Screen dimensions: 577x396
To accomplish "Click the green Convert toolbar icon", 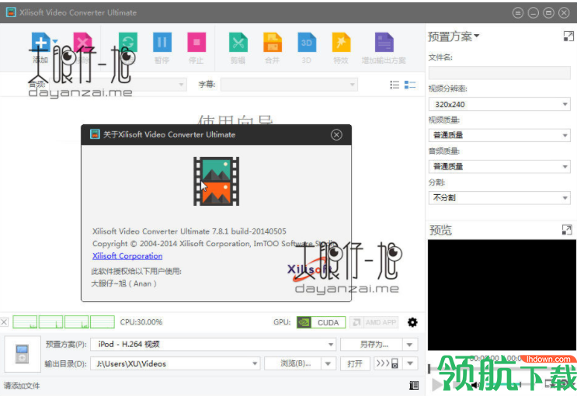I will pos(128,43).
